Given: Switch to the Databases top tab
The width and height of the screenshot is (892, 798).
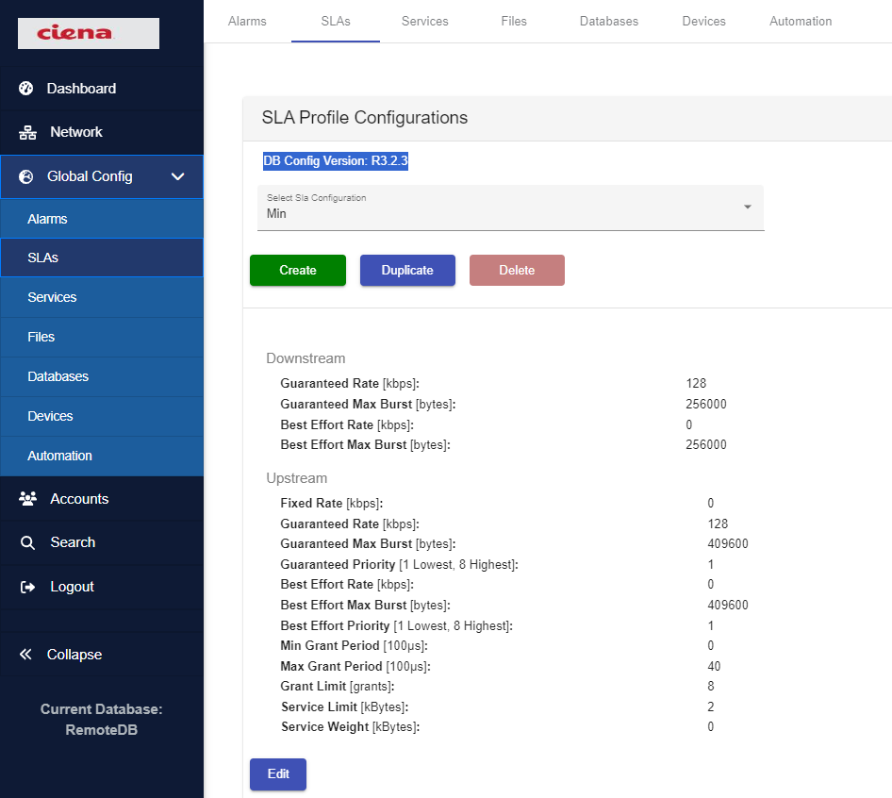Looking at the screenshot, I should click(609, 21).
